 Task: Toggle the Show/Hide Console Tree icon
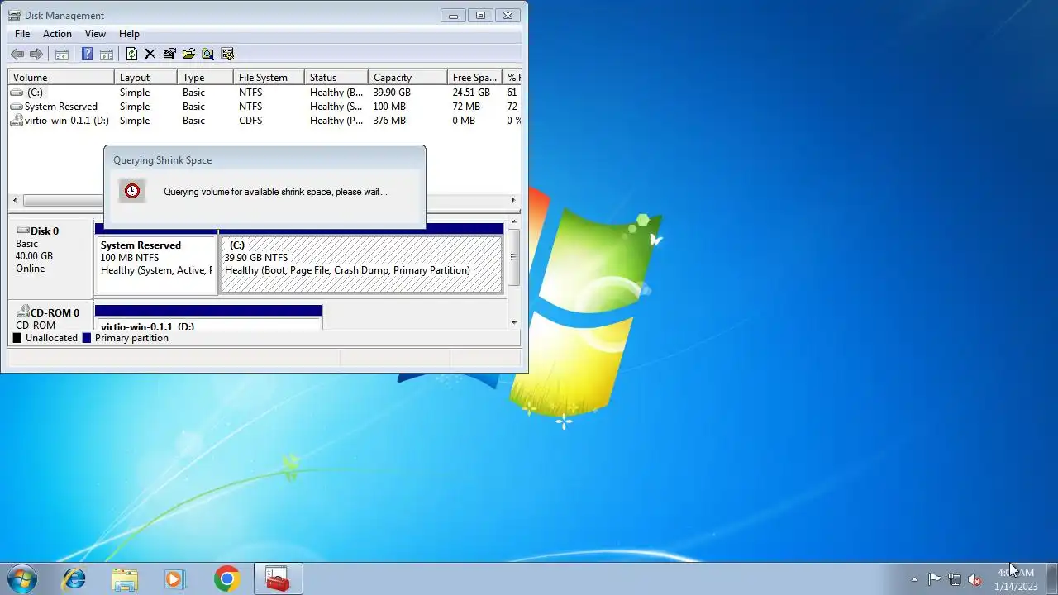(62, 55)
